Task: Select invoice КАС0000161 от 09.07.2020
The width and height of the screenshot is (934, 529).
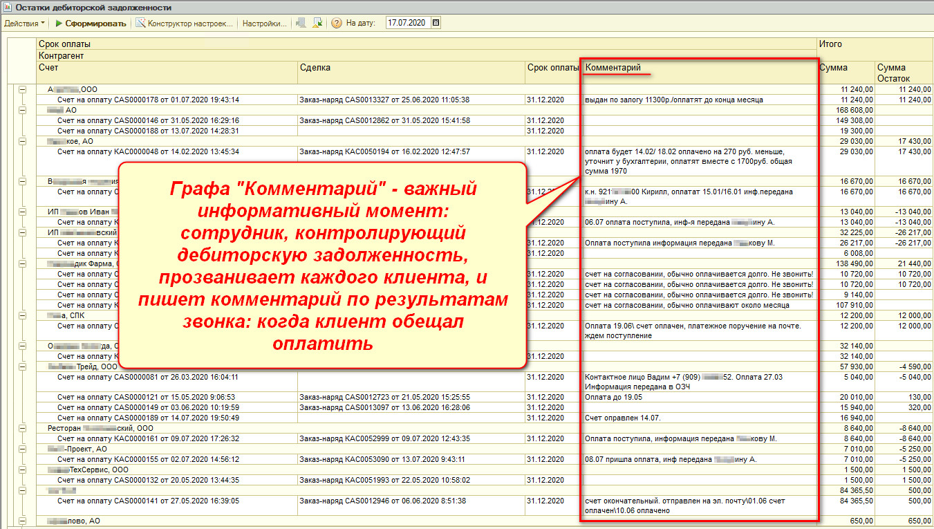Action: (148, 438)
